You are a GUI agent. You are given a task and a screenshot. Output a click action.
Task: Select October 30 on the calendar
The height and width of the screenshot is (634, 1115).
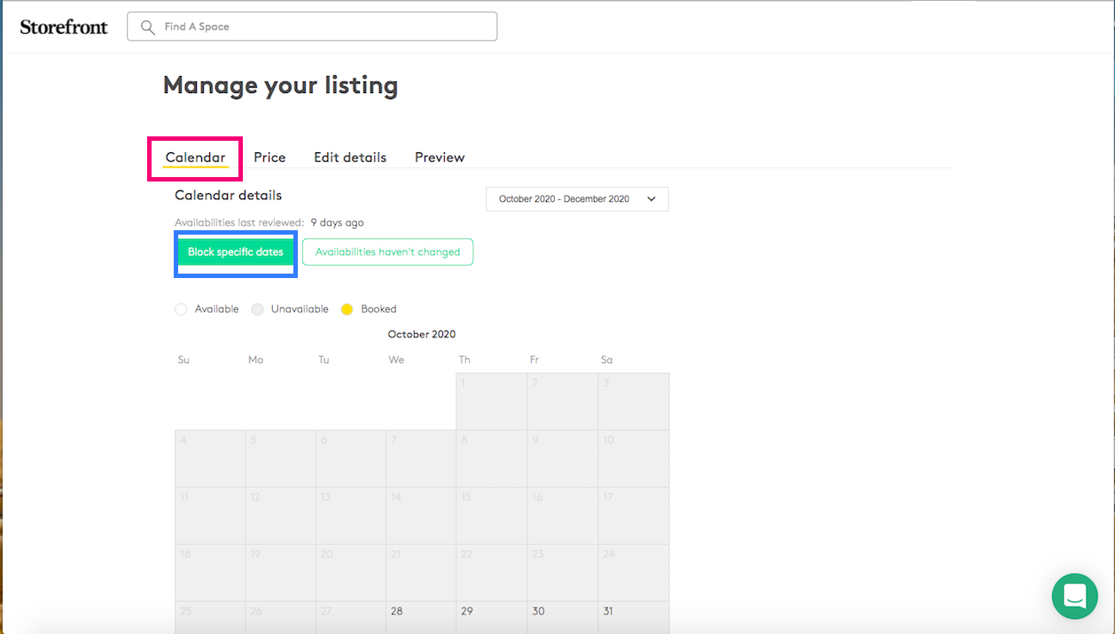[x=563, y=617]
